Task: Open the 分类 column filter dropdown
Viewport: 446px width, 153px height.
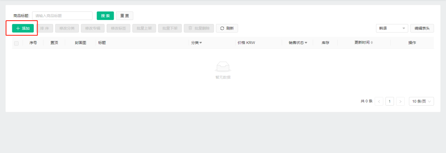Action: 201,43
